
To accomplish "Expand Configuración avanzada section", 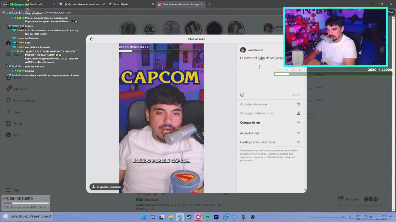I will [x=299, y=142].
